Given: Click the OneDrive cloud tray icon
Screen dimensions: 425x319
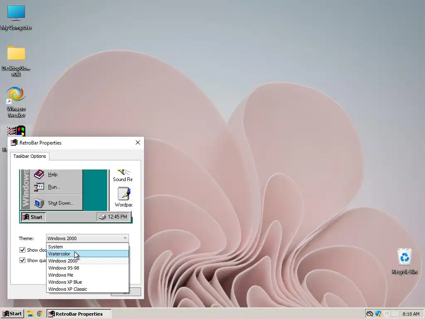Looking at the screenshot, I should tap(369, 314).
